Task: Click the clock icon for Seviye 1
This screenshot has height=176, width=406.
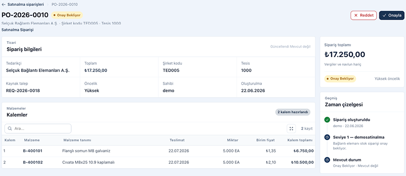Action: pos(327,137)
